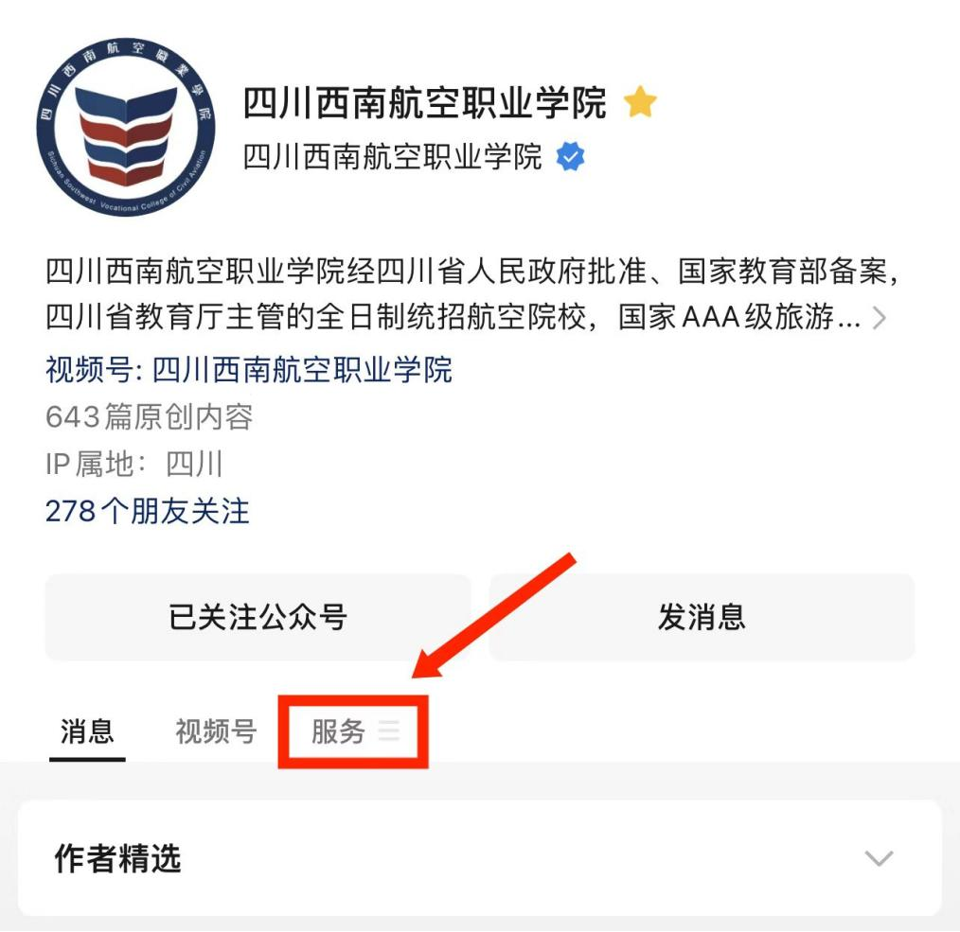This screenshot has height=932, width=960.
Task: Click the 作者精选 section header text
Action: coord(117,858)
